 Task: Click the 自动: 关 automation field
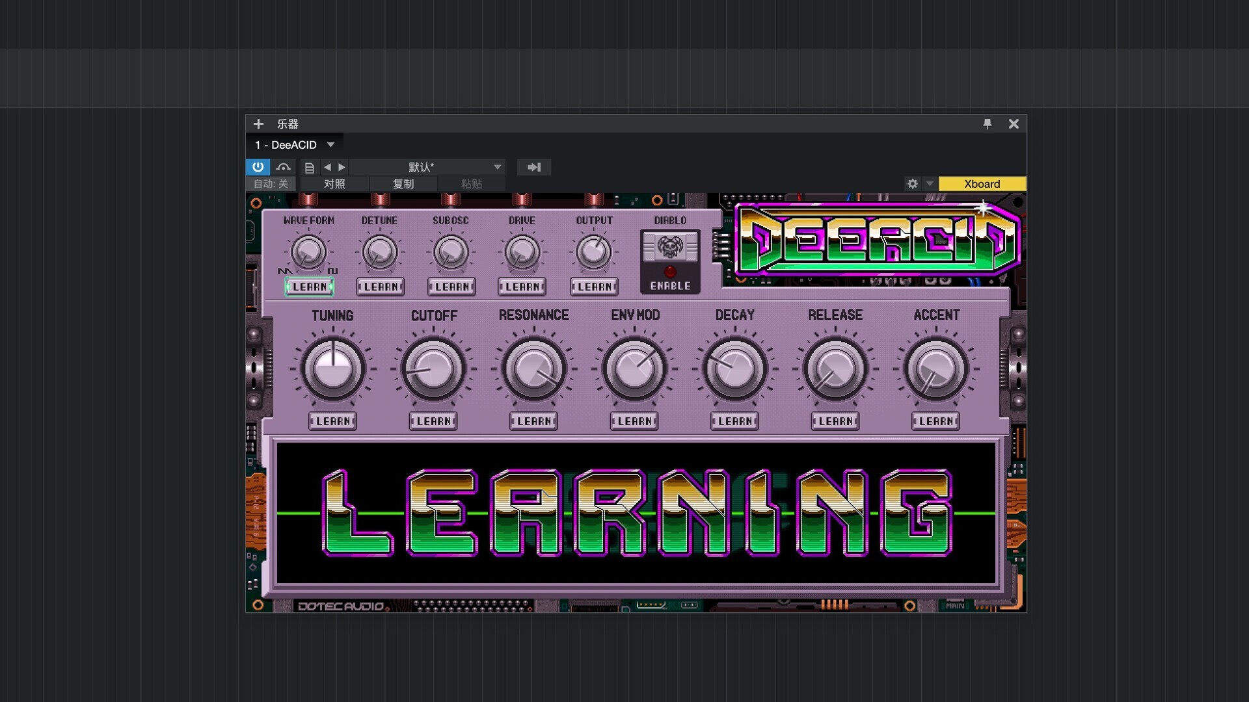click(x=271, y=184)
